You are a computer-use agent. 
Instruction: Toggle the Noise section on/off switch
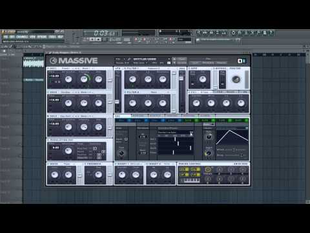(48, 164)
